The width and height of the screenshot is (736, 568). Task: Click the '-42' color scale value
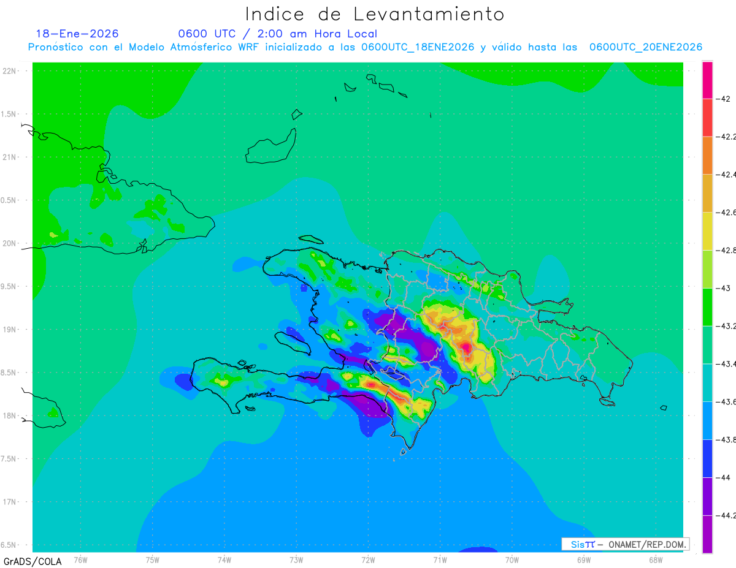point(723,99)
